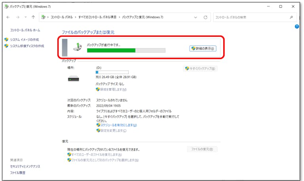Click the shield icon beside システム イメージの作成

(x=6, y=40)
